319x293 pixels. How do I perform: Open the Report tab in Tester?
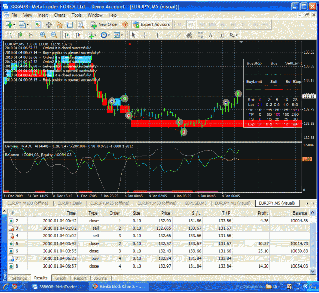pyautogui.click(x=80, y=278)
